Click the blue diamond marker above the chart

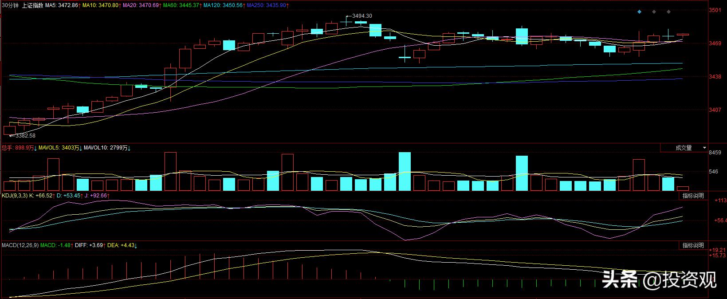click(x=639, y=12)
